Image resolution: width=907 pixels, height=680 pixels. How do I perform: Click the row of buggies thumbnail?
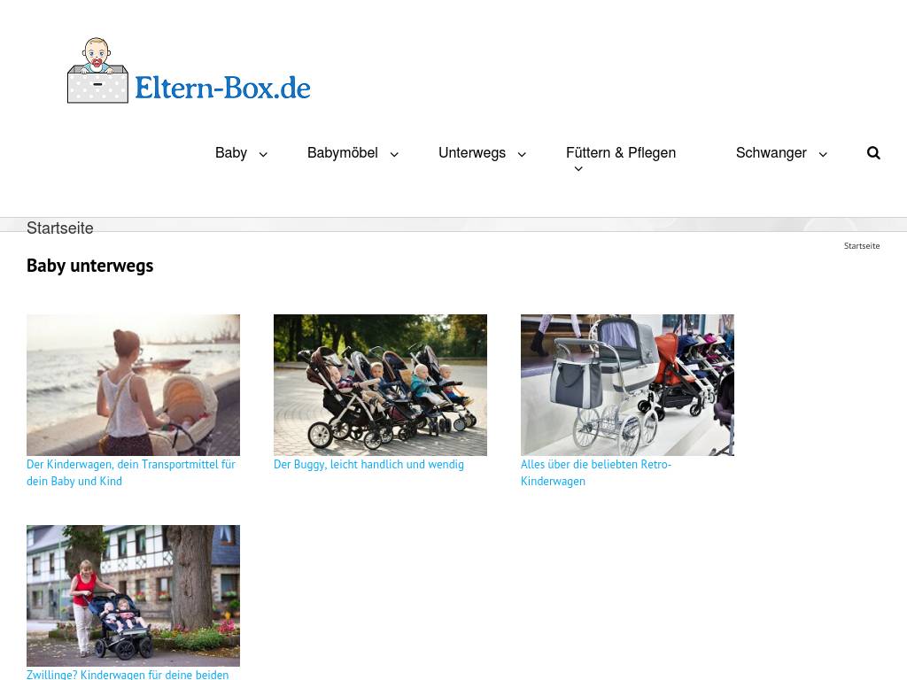click(x=380, y=385)
